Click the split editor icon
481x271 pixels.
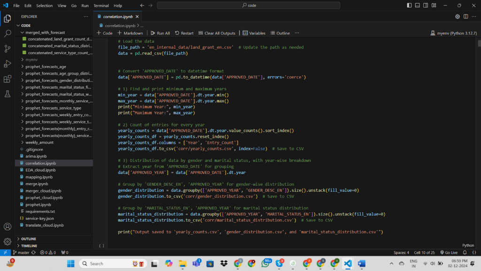(x=466, y=16)
